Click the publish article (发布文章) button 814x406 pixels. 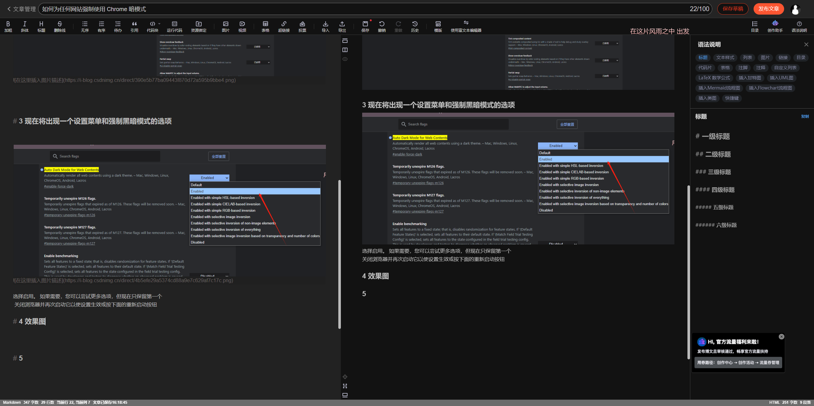click(x=769, y=9)
